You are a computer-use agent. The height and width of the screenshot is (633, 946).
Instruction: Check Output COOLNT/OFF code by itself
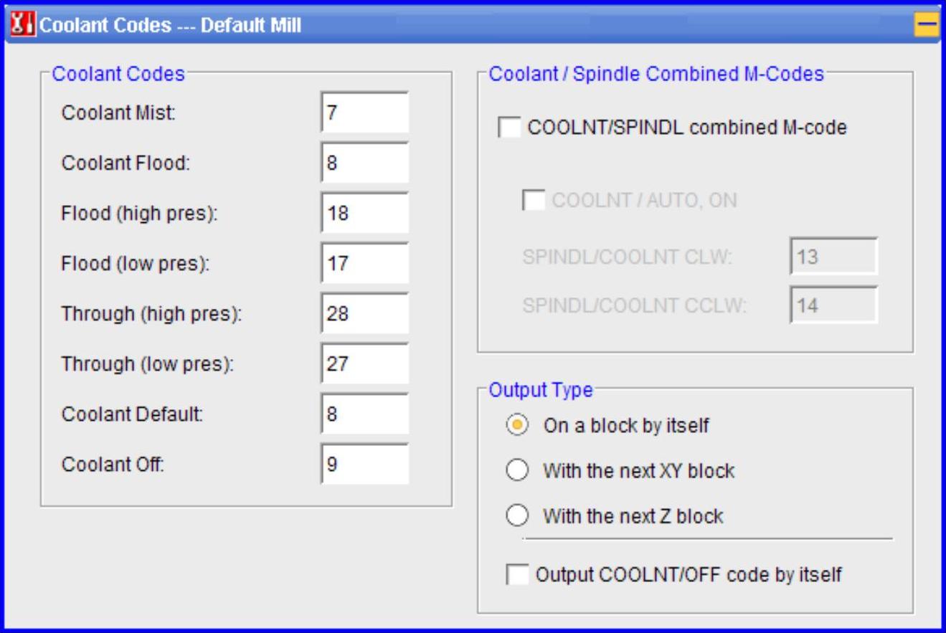pos(517,575)
